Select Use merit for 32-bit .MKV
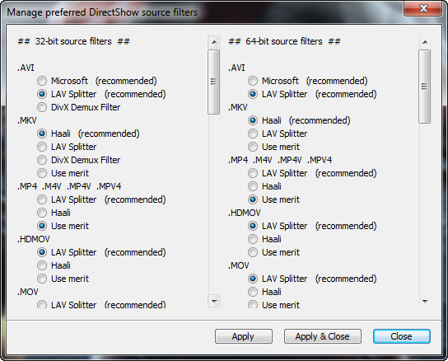Image resolution: width=448 pixels, height=361 pixels. 42,173
